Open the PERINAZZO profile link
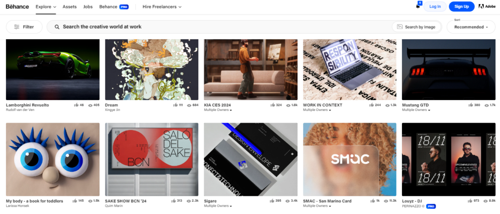 coord(413,206)
